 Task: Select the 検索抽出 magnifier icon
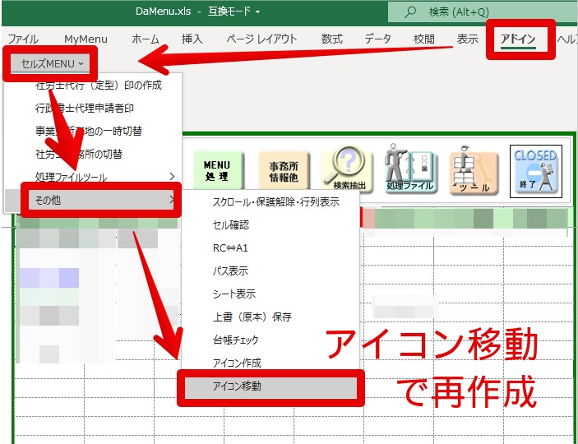coord(347,169)
